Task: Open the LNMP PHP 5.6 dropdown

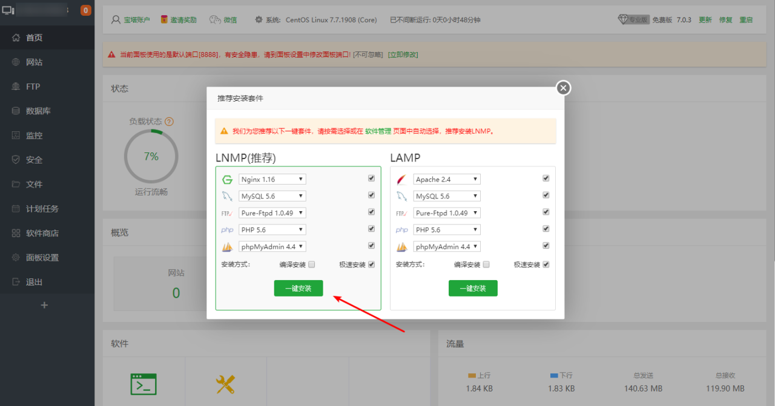Action: tap(272, 230)
